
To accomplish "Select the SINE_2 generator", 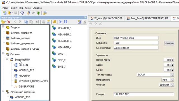I will pyautogui.click(x=59, y=60).
